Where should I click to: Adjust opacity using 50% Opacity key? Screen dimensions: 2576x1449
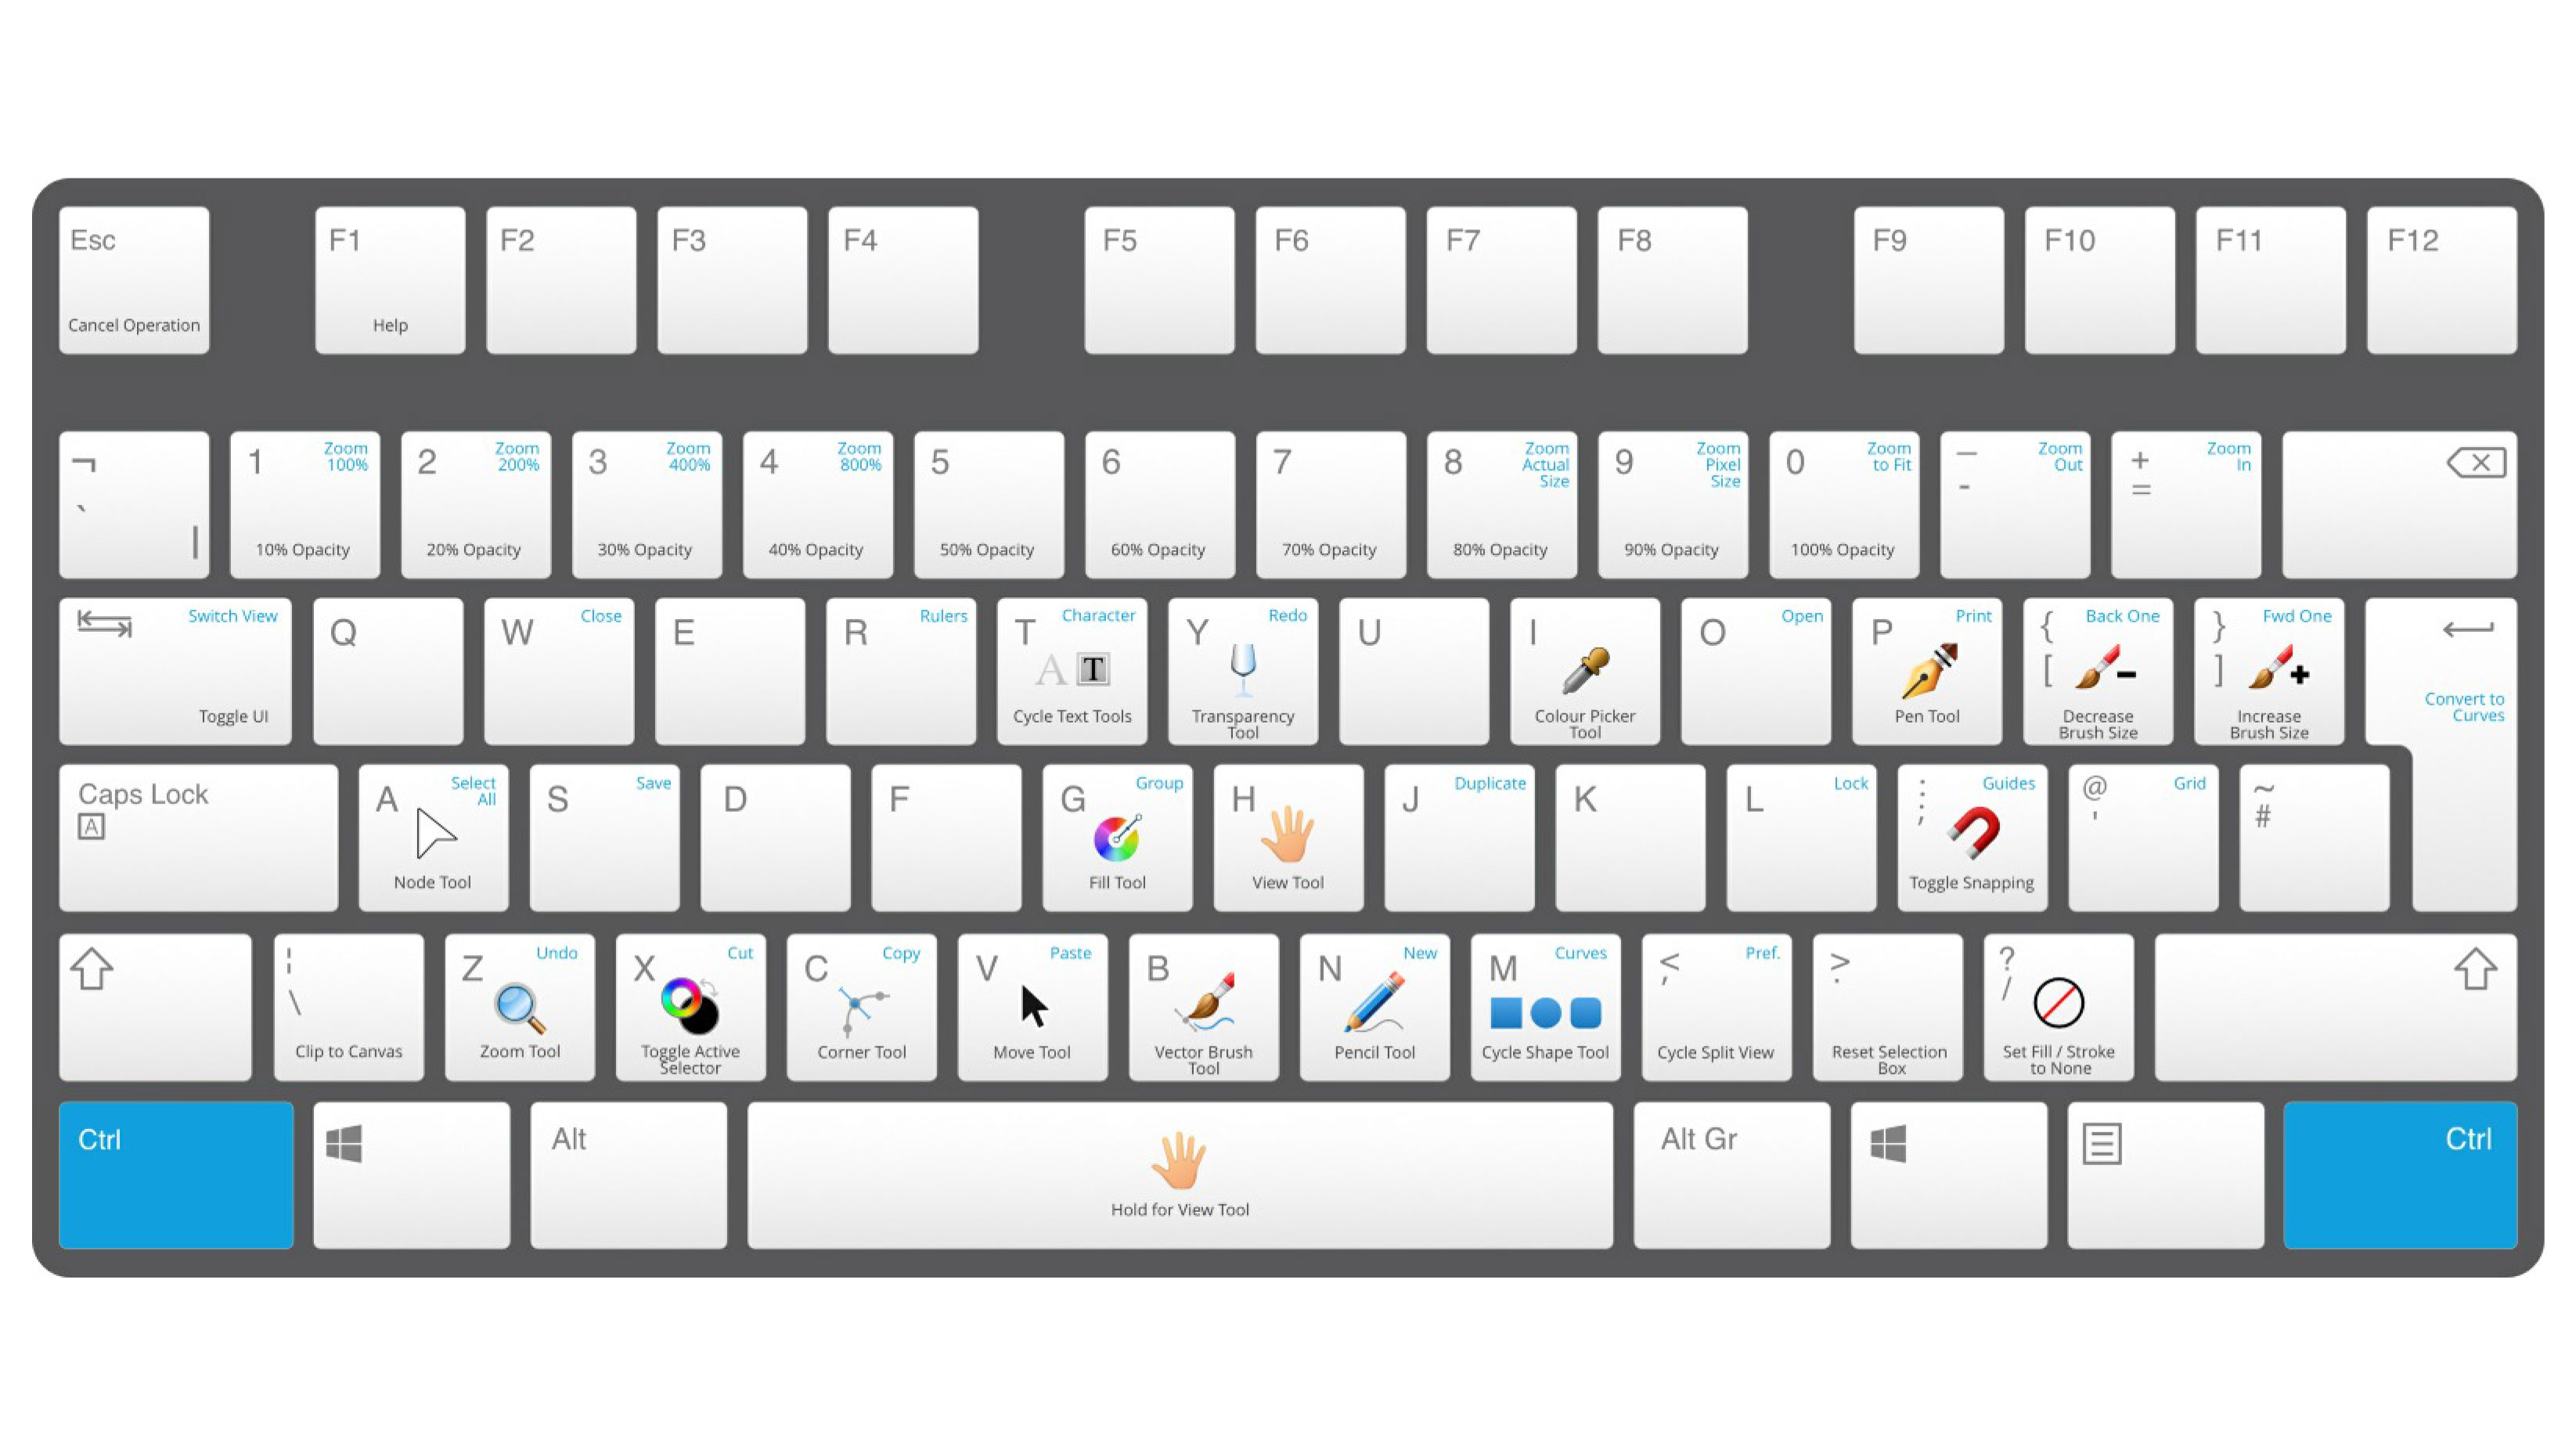coord(987,503)
